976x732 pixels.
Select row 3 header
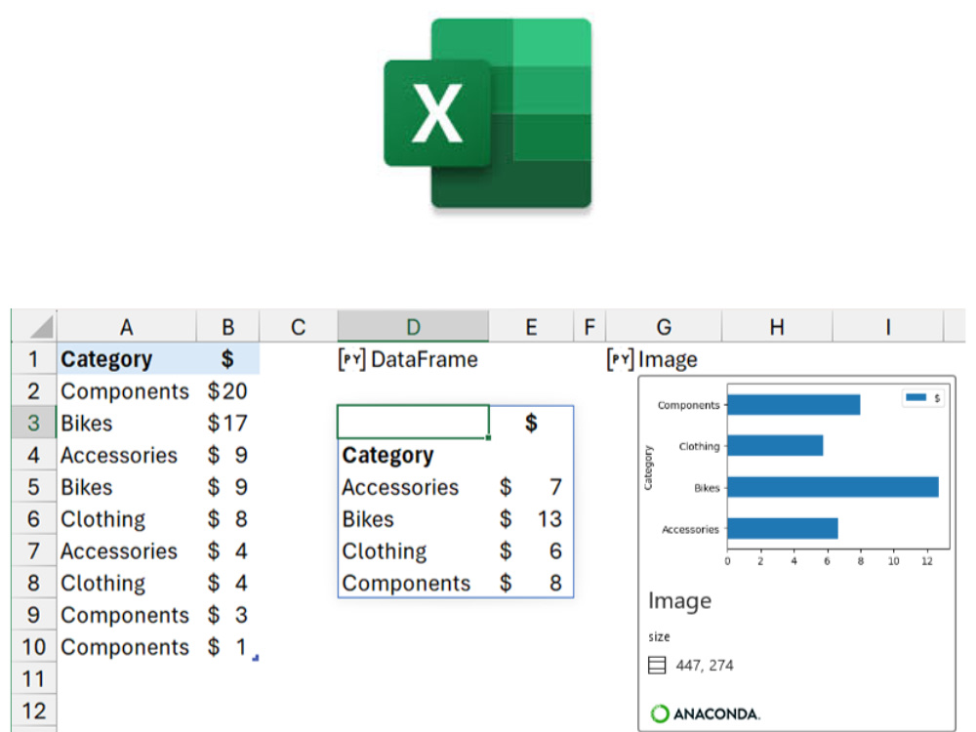click(33, 424)
